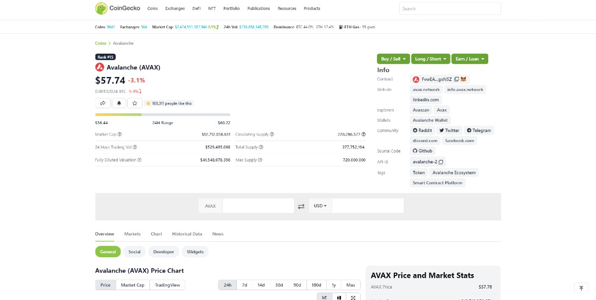The height and width of the screenshot is (300, 596).
Task: Select the 14d chart range
Action: tap(261, 285)
